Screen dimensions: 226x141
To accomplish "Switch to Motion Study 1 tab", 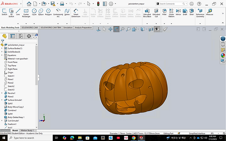I will [x=27, y=130].
